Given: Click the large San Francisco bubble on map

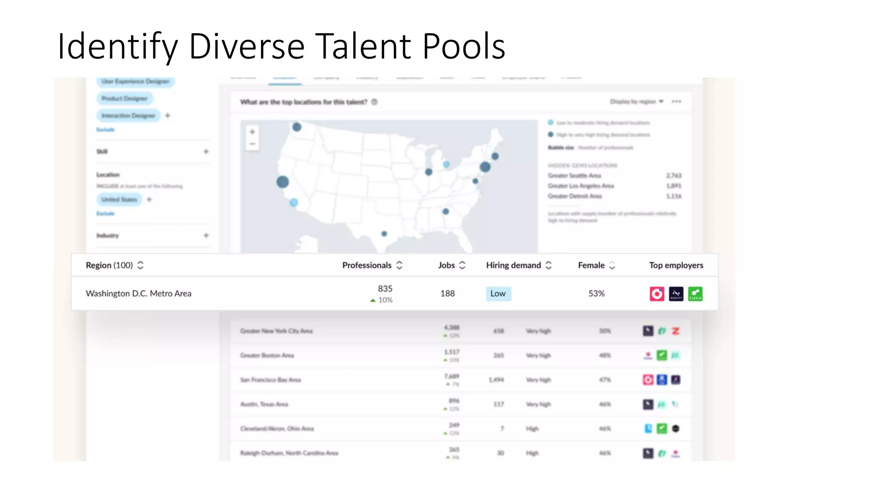Looking at the screenshot, I should pyautogui.click(x=283, y=182).
